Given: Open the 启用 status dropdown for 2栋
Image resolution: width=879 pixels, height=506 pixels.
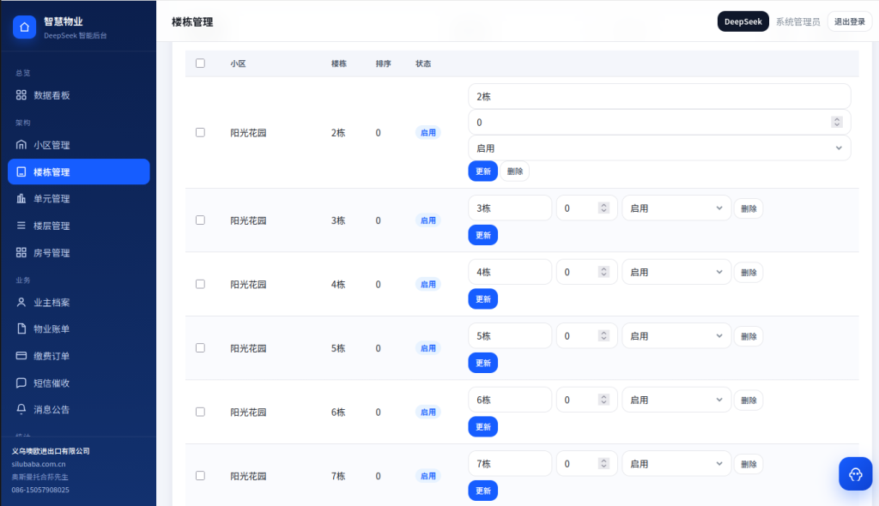Looking at the screenshot, I should tap(659, 148).
